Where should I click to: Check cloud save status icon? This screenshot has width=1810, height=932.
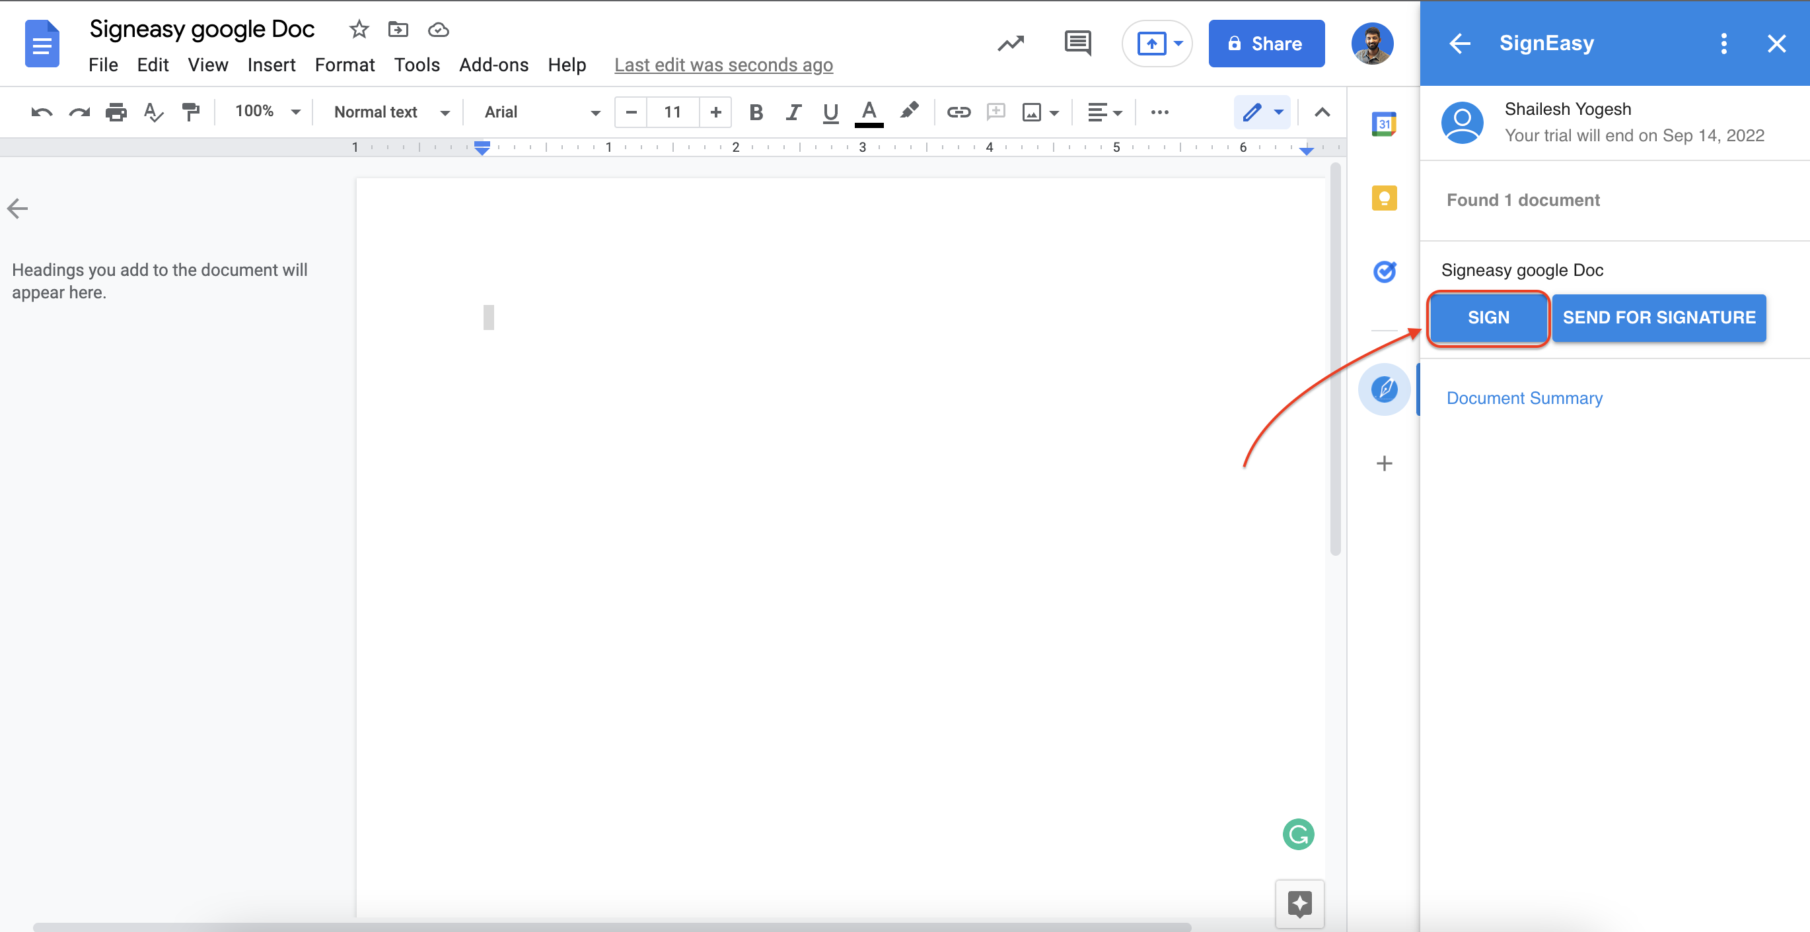(x=439, y=30)
